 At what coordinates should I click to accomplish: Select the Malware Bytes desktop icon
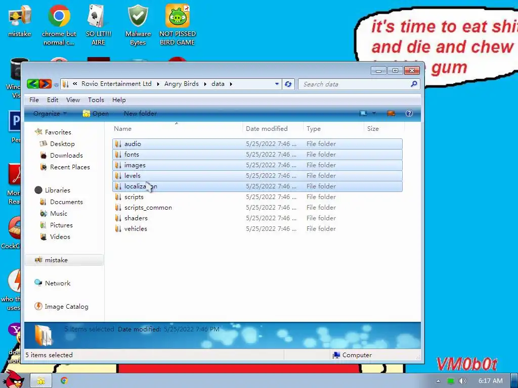click(x=138, y=25)
